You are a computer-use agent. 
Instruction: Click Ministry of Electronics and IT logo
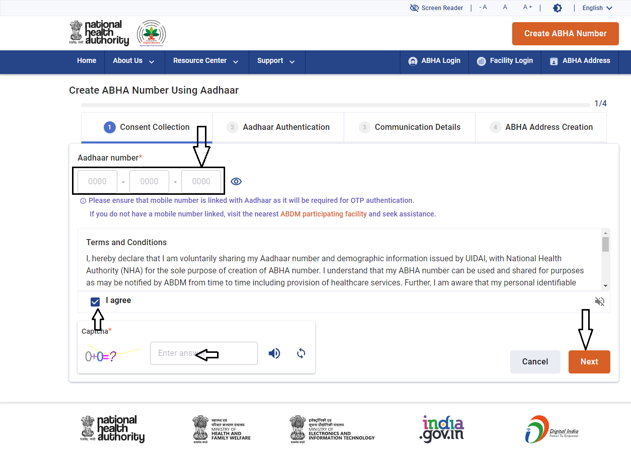(x=332, y=429)
